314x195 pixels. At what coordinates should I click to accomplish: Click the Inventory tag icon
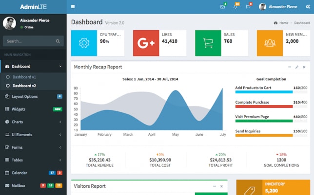(x=250, y=191)
